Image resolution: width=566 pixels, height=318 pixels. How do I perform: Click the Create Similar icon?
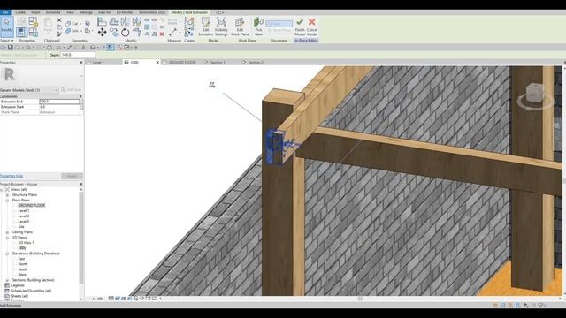tap(188, 33)
